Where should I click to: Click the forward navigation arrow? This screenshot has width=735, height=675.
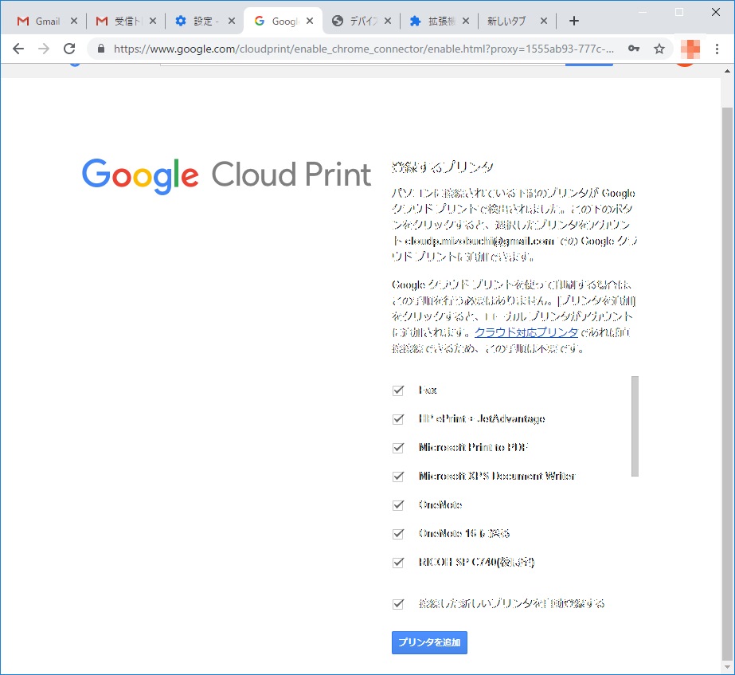(44, 49)
